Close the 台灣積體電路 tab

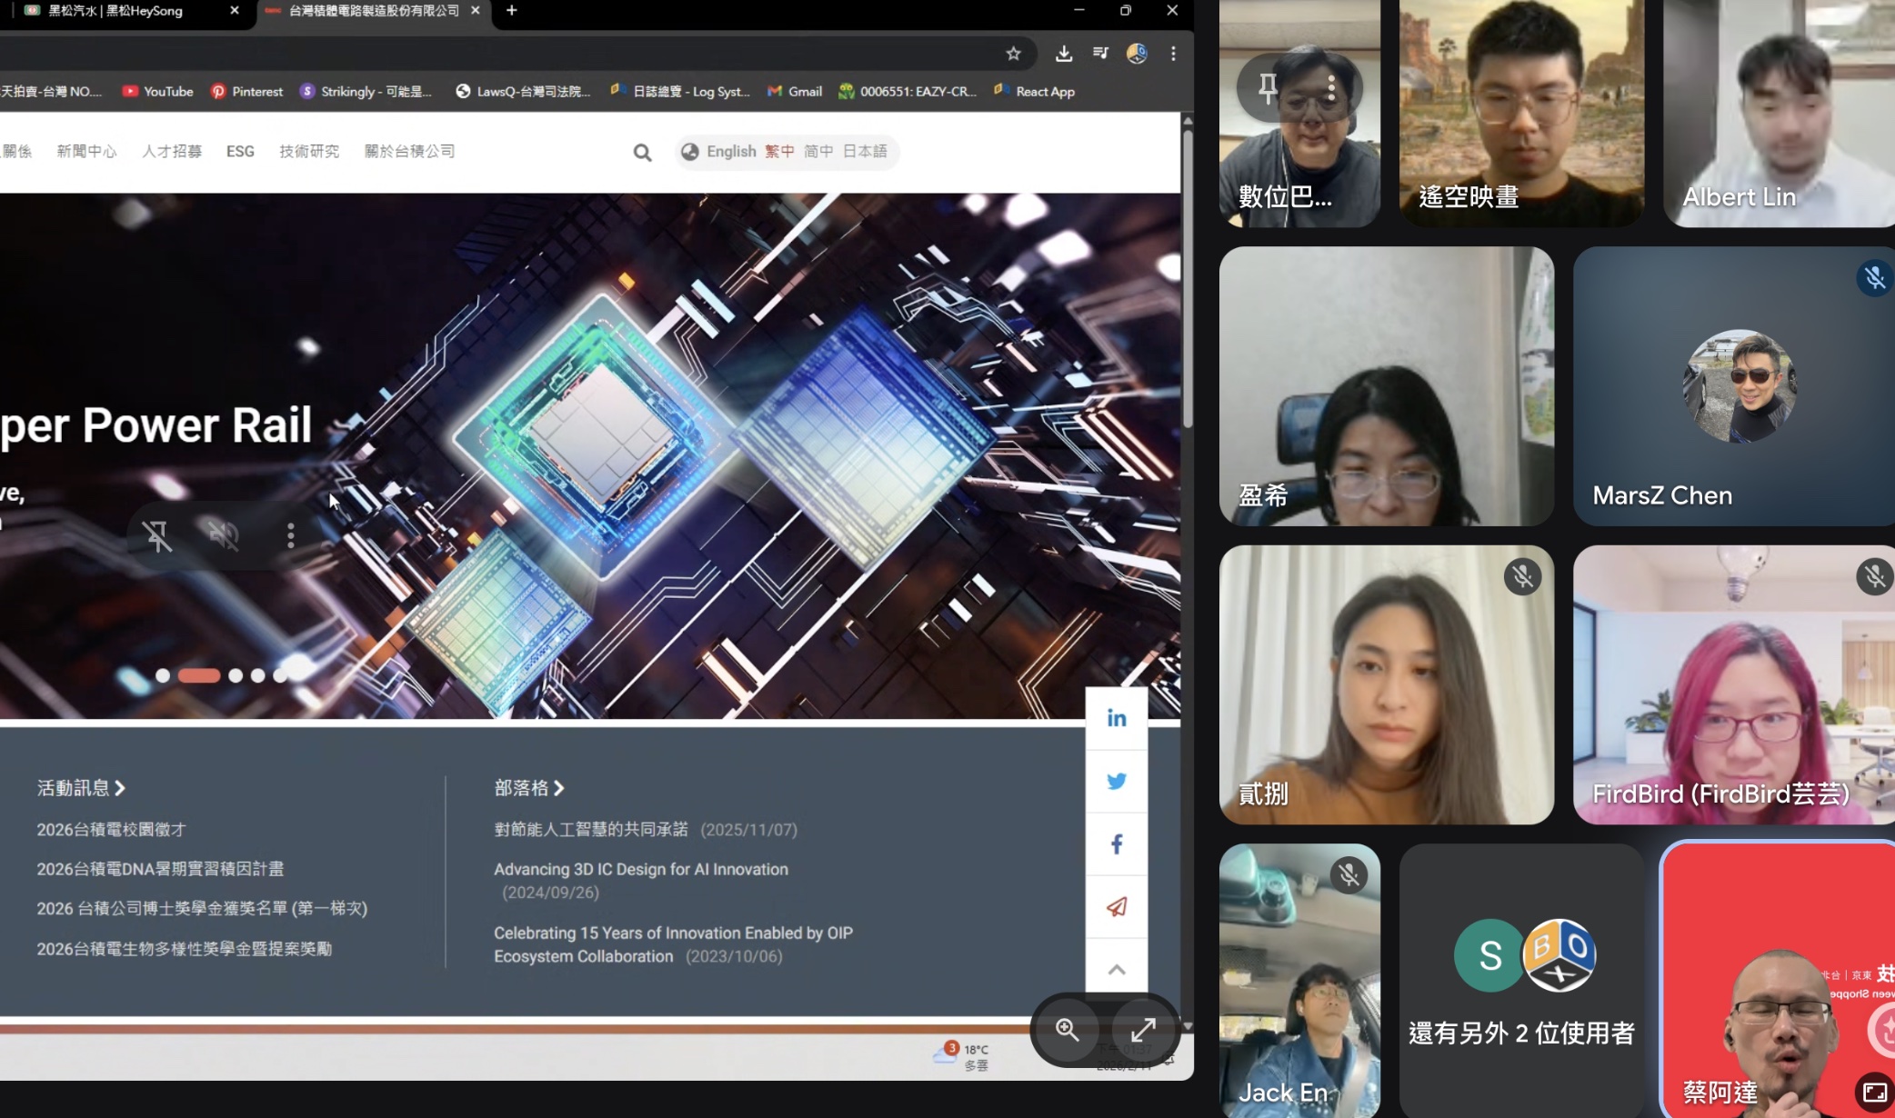[476, 10]
